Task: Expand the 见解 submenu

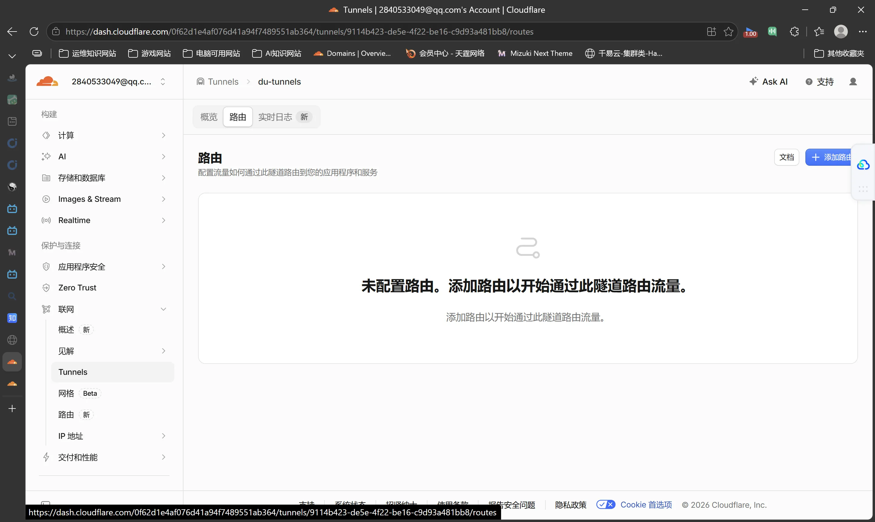Action: pyautogui.click(x=112, y=351)
